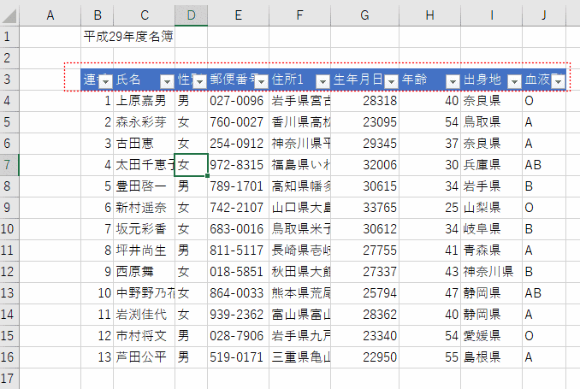Show the 年齢 filter options
580x389 pixels.
pos(453,80)
